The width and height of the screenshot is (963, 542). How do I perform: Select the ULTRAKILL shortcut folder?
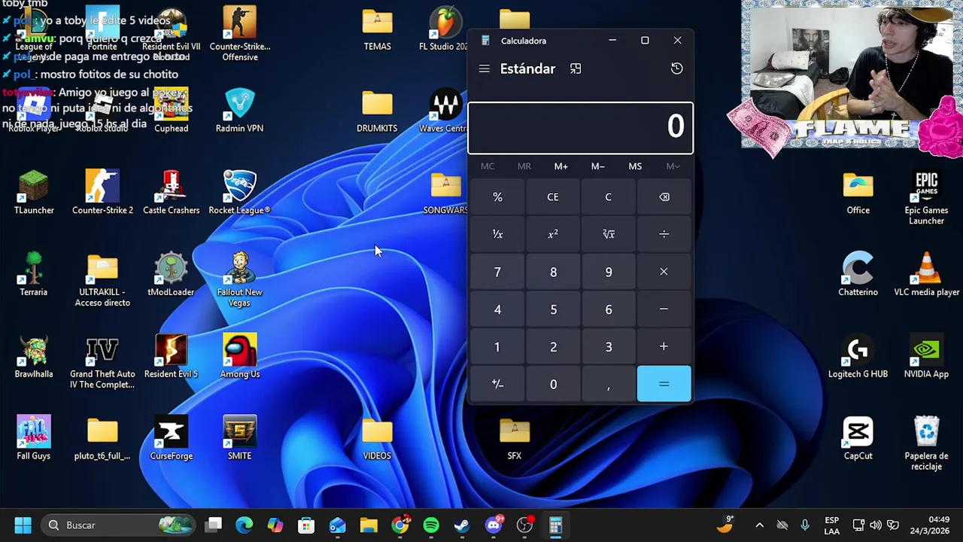(102, 279)
